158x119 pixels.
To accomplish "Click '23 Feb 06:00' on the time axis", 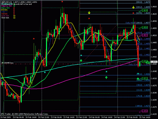I will pyautogui.click(x=56, y=117).
